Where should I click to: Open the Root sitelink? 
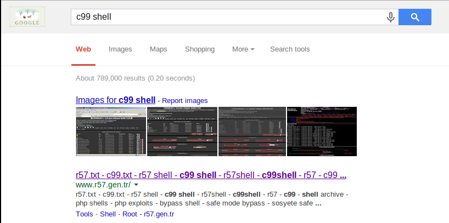point(130,214)
